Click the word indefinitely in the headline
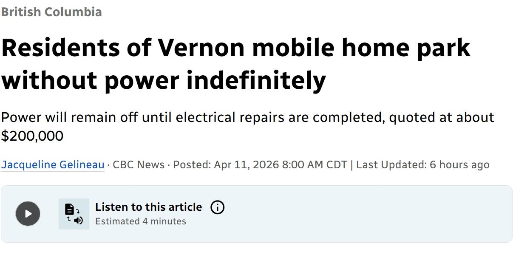This screenshot has height=255, width=513. (256, 80)
